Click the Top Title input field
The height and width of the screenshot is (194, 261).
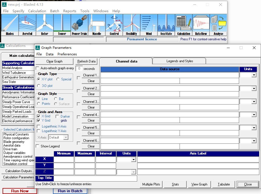click(95, 178)
